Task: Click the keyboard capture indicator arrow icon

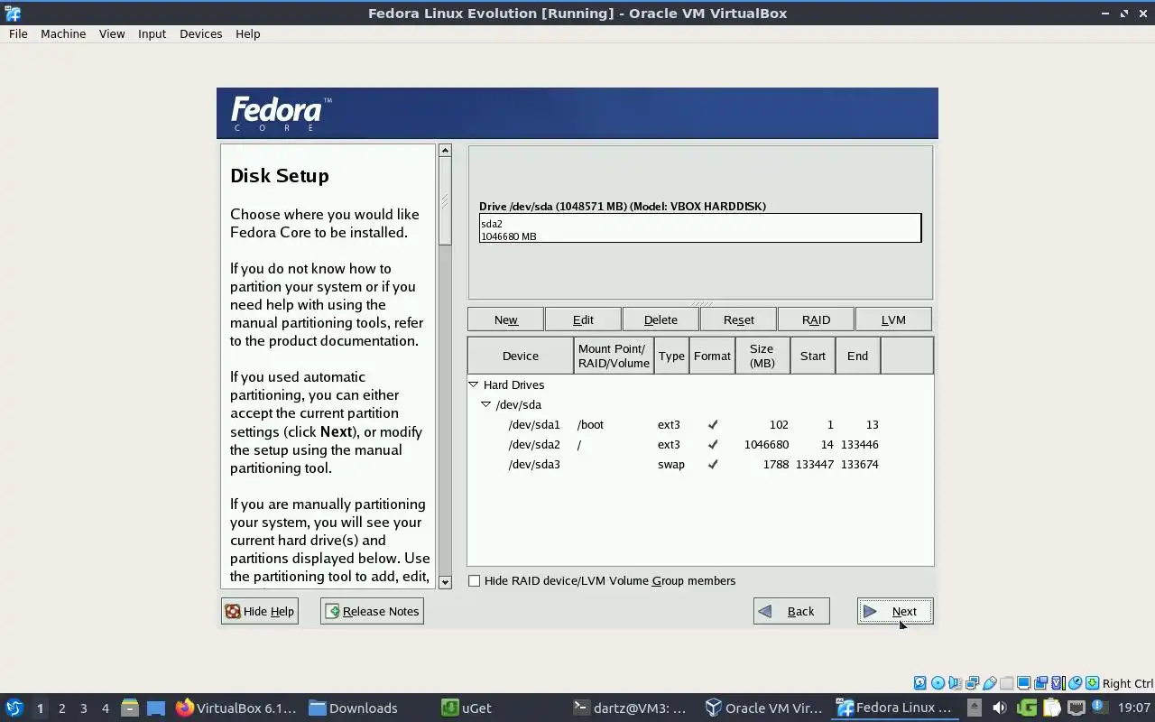Action: 1092,683
